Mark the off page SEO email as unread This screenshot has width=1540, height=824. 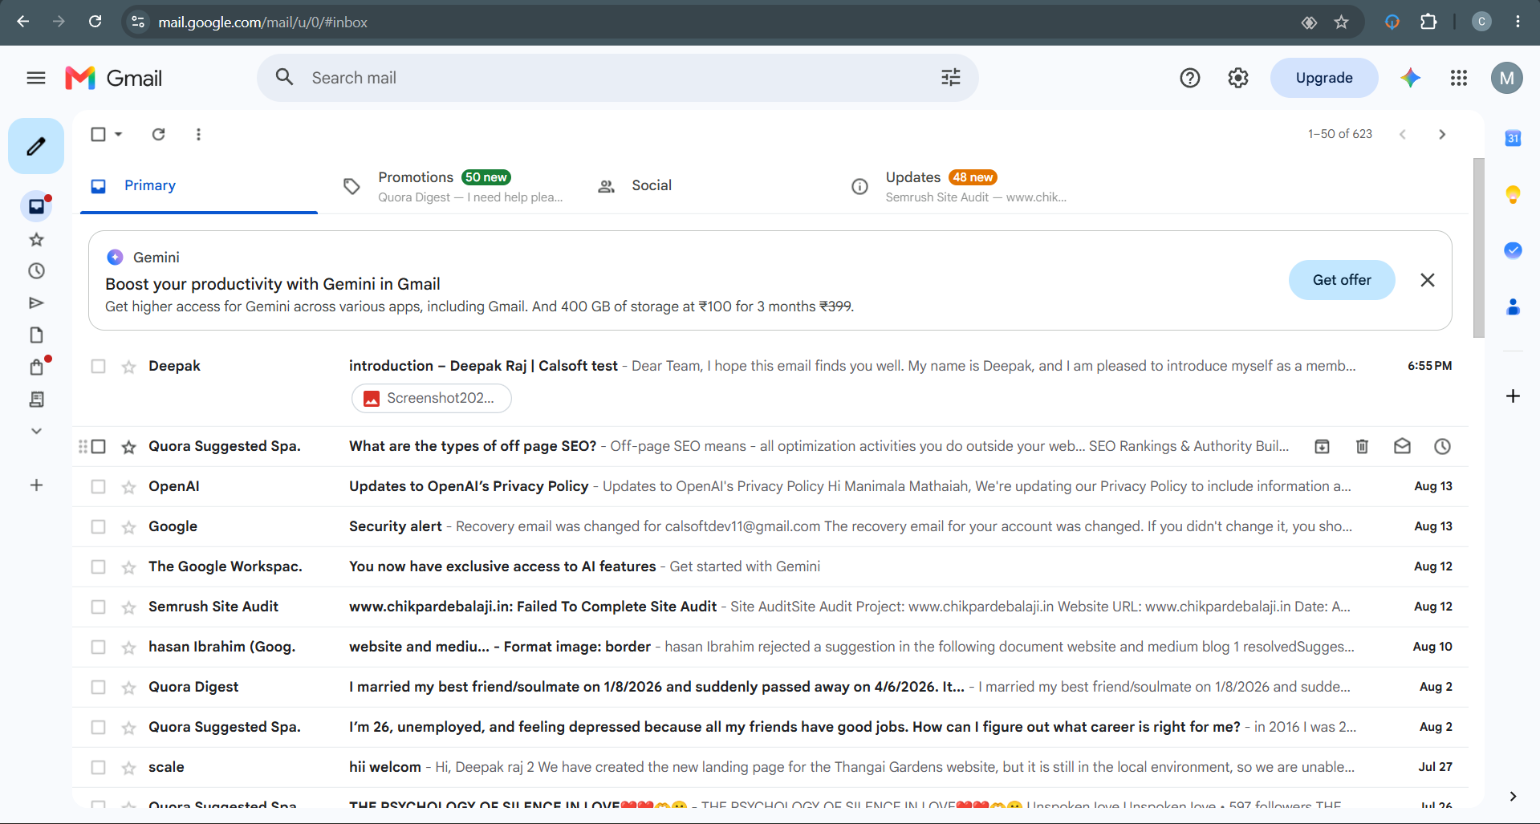pos(1403,446)
